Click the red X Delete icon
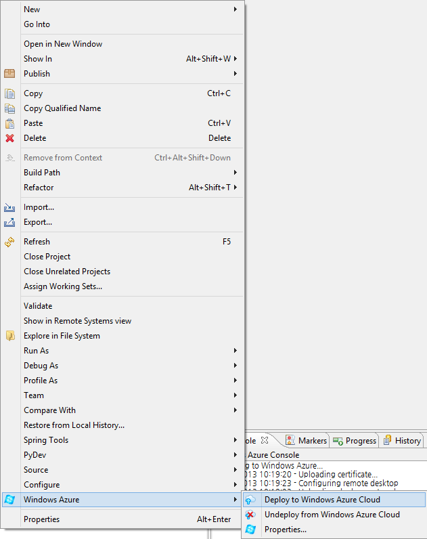Viewport: 427px width, 539px height. [9, 138]
